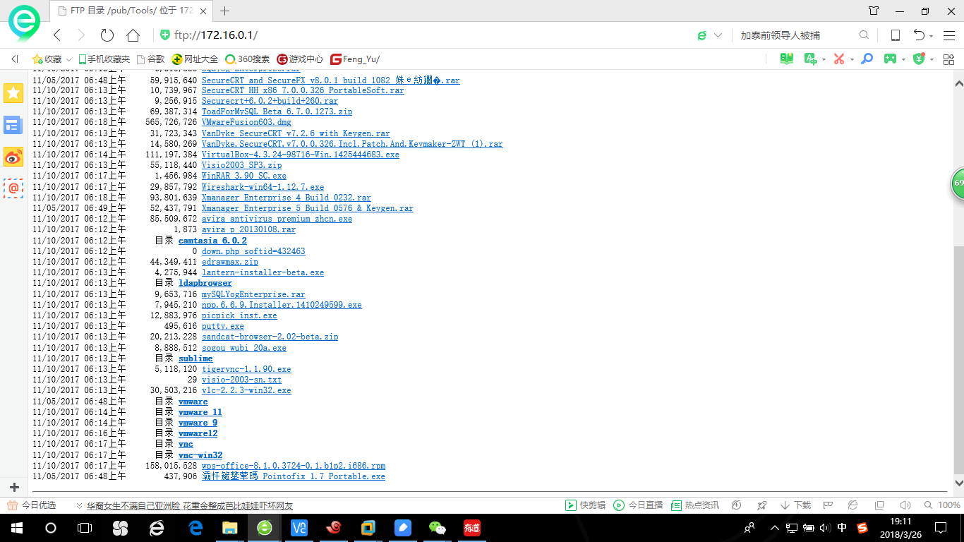Click the undo closed tab arrow icon
The width and height of the screenshot is (964, 542).
(x=919, y=35)
